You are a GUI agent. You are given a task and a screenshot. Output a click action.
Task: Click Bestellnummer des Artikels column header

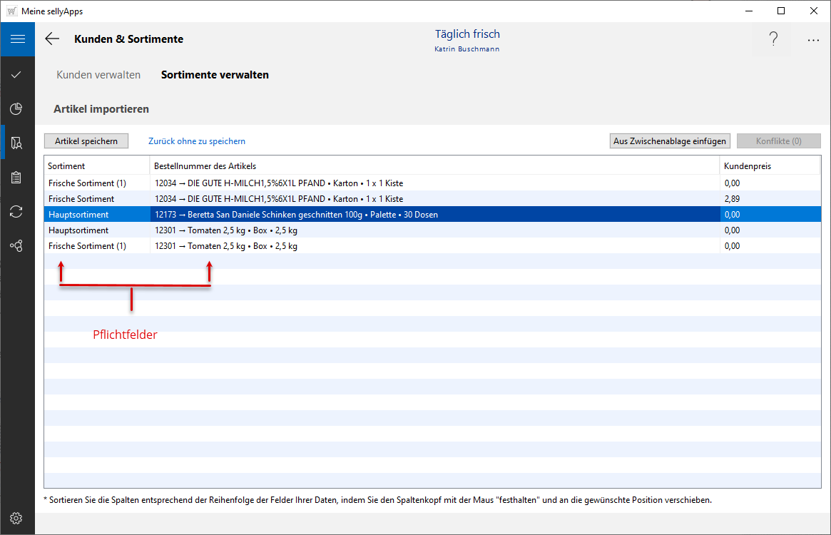point(434,166)
